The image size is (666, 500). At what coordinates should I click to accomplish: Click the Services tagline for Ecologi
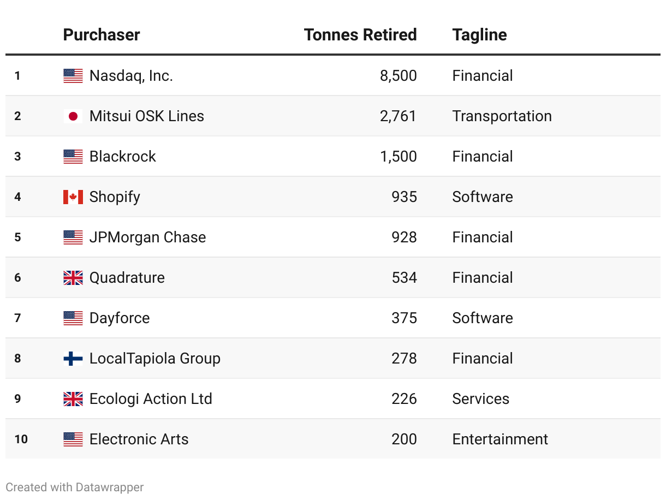(x=480, y=399)
